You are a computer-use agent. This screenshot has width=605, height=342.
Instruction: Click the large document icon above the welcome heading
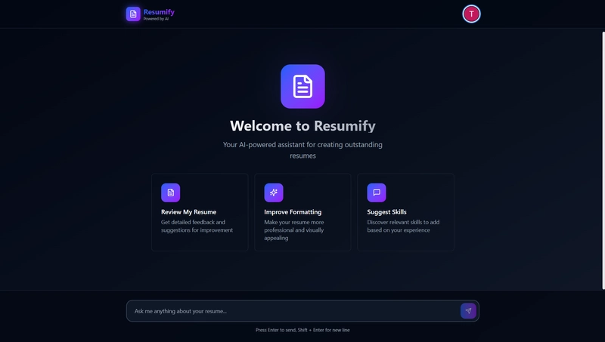(302, 86)
